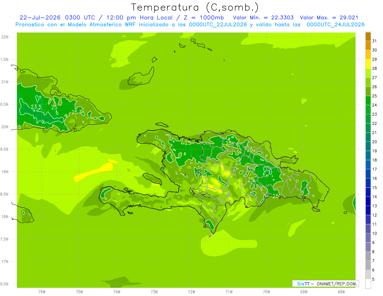Click the "18N" latitude axis label
383x296 pixels.
pos(4,216)
